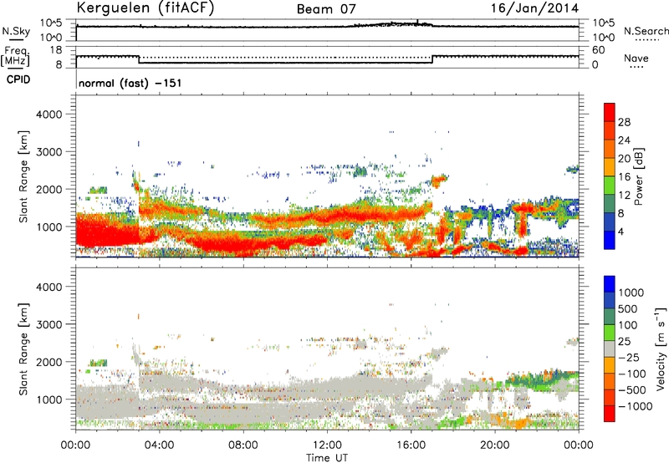Viewport: 669px width, 463px height.
Task: Click the "-1000" velocity colorbar label
Action: click(636, 406)
